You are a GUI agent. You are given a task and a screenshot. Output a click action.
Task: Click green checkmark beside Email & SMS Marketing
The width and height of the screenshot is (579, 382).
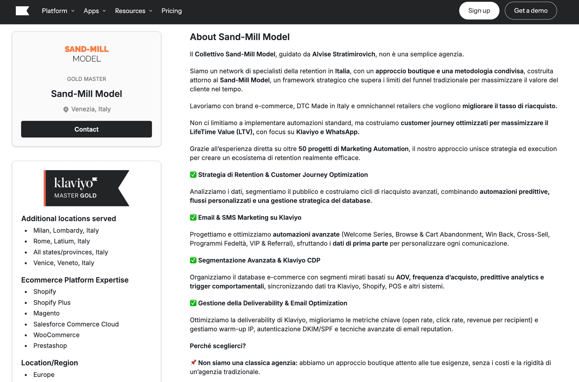(x=193, y=218)
